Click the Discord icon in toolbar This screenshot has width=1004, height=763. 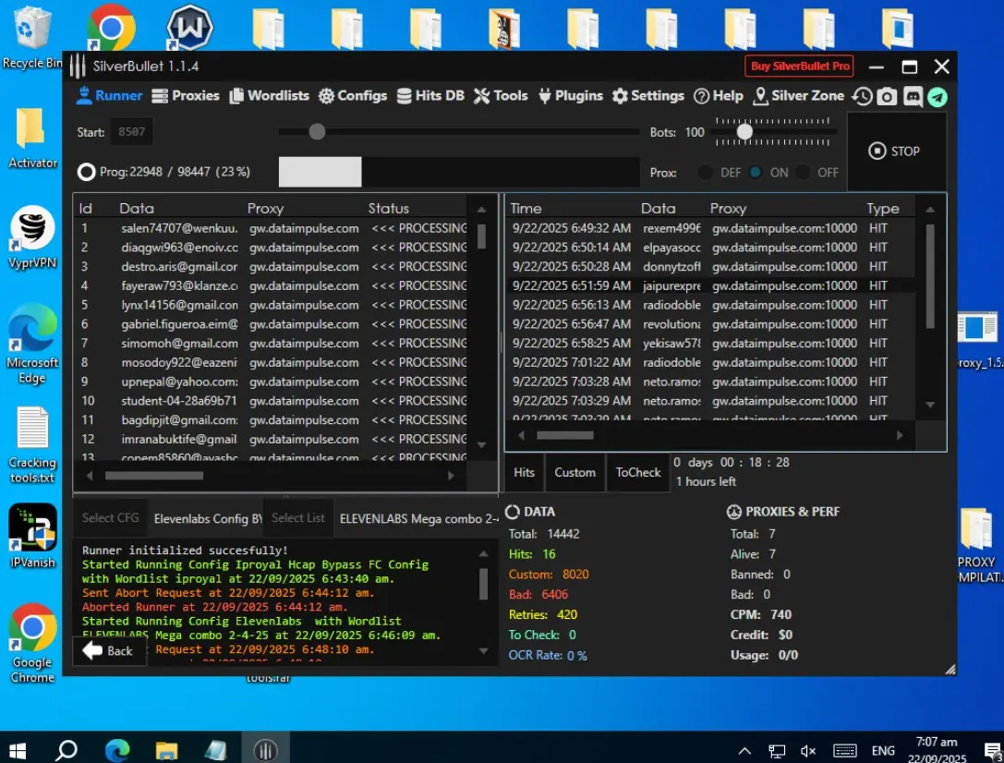tap(913, 97)
